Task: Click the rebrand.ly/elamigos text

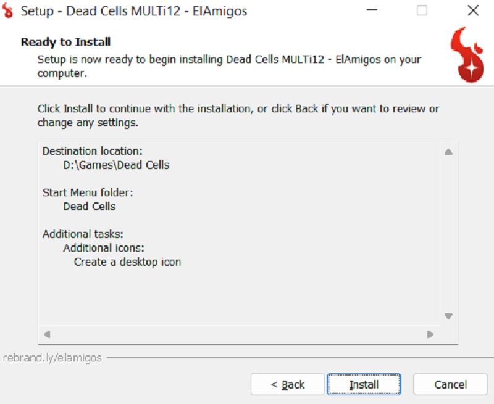Action: [x=52, y=358]
